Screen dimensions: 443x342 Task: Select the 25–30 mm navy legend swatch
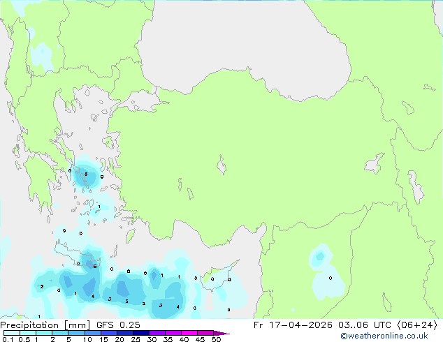click(140, 333)
